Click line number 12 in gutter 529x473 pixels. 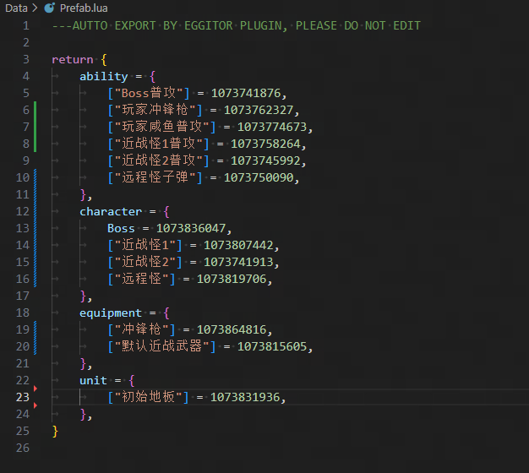(x=23, y=211)
